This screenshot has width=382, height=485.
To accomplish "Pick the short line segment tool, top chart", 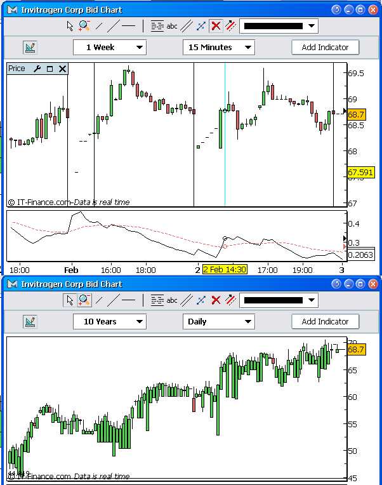I will pos(99,26).
